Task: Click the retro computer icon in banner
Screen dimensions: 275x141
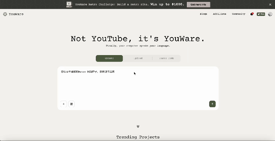Action: [x=69, y=4]
